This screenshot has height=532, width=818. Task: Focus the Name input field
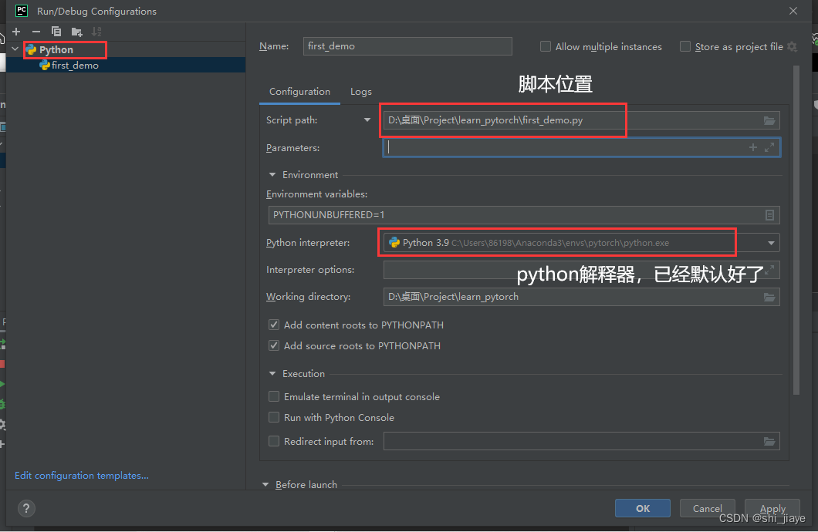[x=407, y=45]
